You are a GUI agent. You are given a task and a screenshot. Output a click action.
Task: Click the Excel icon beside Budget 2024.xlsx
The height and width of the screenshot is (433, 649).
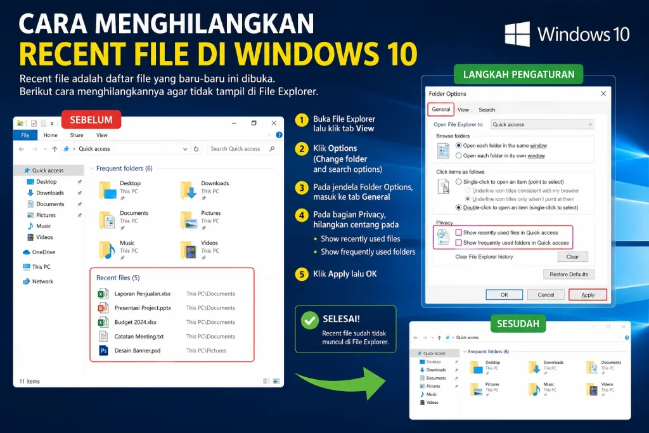tap(103, 322)
